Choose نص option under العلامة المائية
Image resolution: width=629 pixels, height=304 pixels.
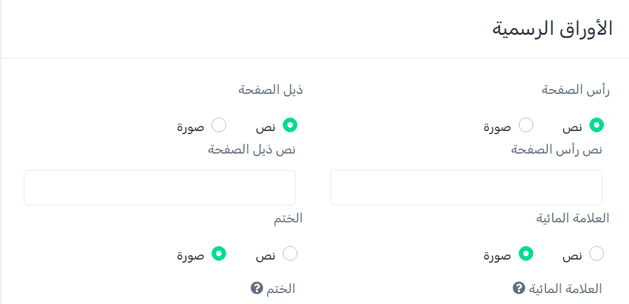click(x=597, y=254)
